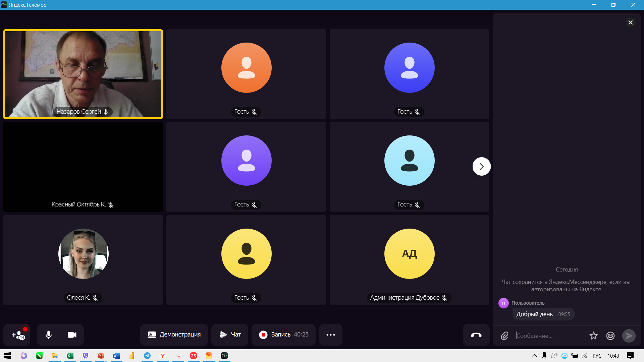The width and height of the screenshot is (644, 362).
Task: Open the star favorites icon in chat
Action: [x=593, y=336]
